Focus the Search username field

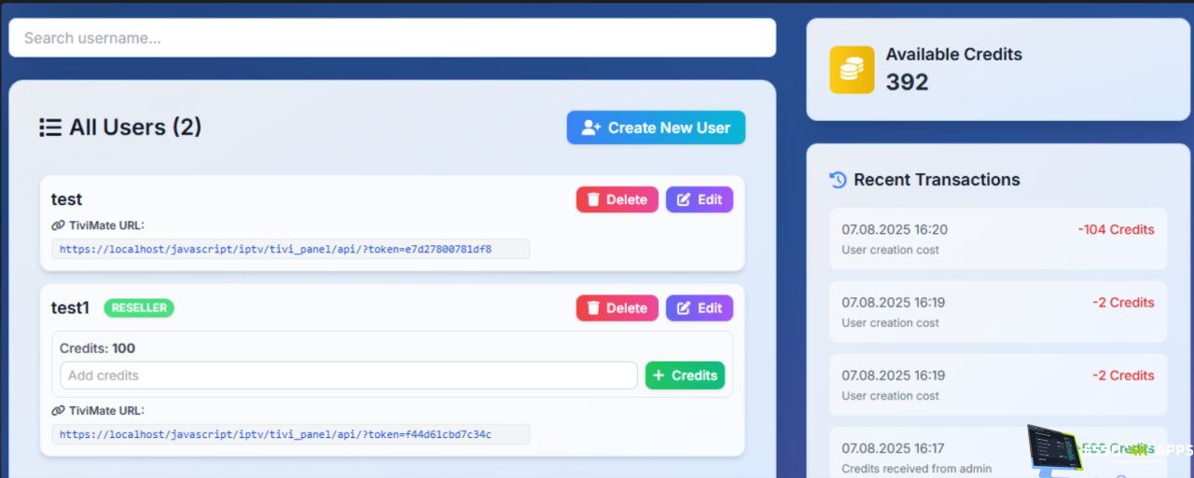tap(392, 38)
